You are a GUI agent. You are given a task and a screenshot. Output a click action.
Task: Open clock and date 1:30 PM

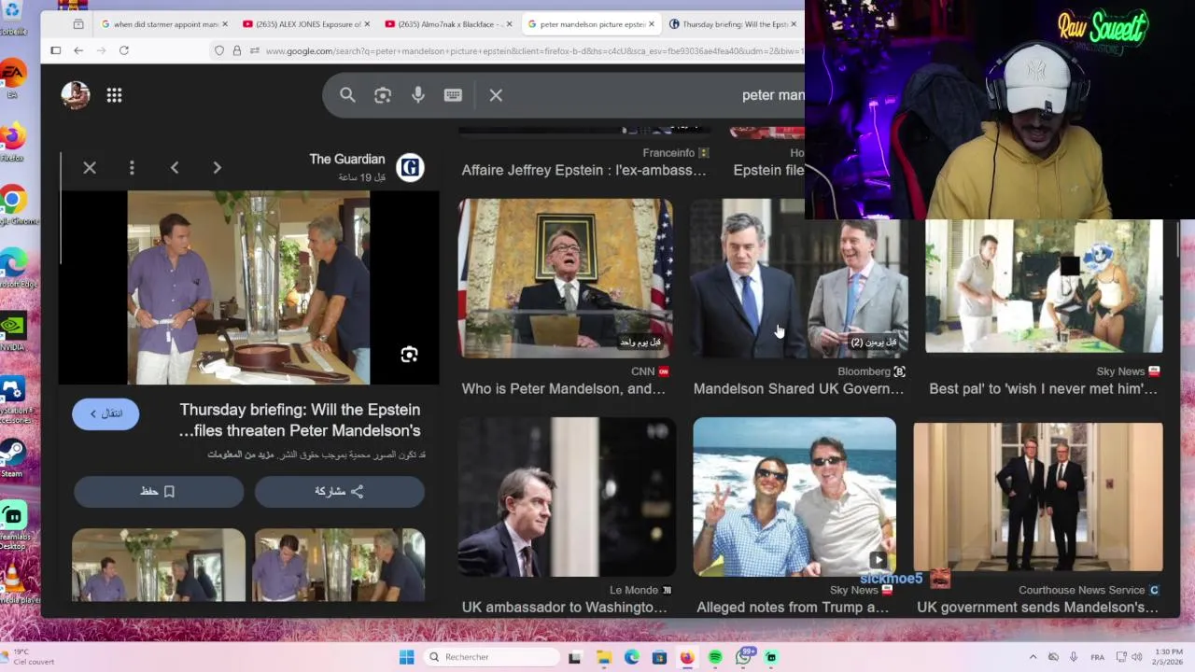[x=1169, y=657]
